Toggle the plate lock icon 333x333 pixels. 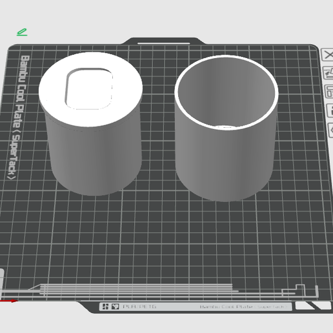click(330, 110)
